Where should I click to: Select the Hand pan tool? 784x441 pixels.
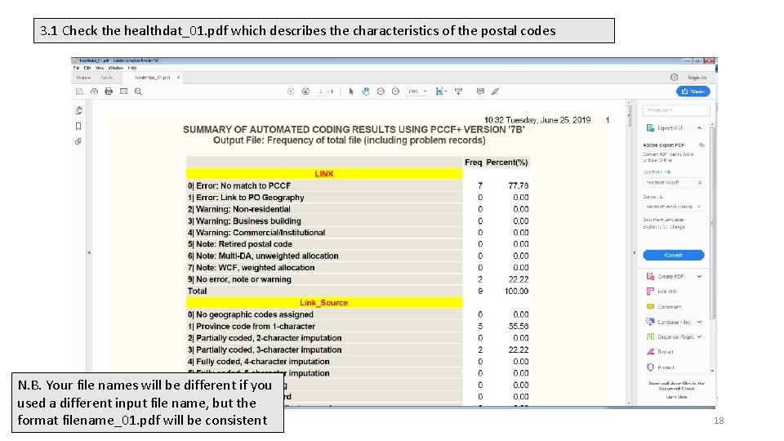366,91
